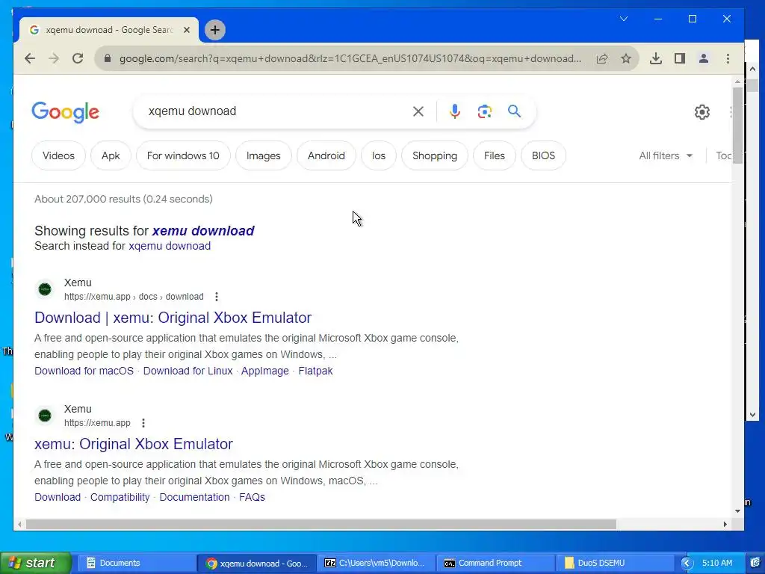Switch to Documents taskbar window

137,563
